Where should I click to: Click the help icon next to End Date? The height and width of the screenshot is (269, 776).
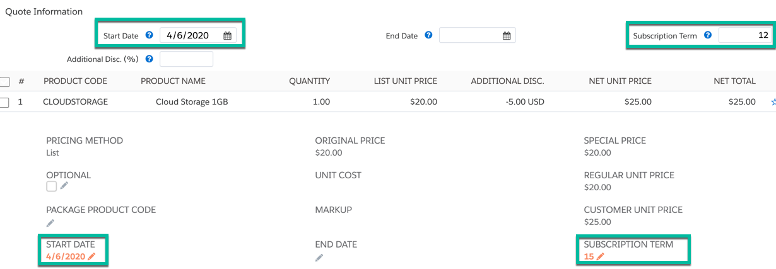(428, 35)
